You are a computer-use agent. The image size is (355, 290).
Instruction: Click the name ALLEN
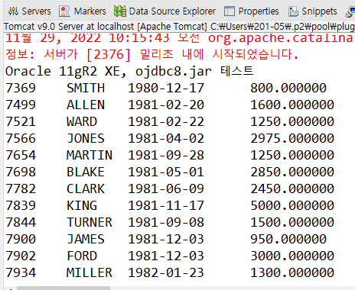[86, 105]
